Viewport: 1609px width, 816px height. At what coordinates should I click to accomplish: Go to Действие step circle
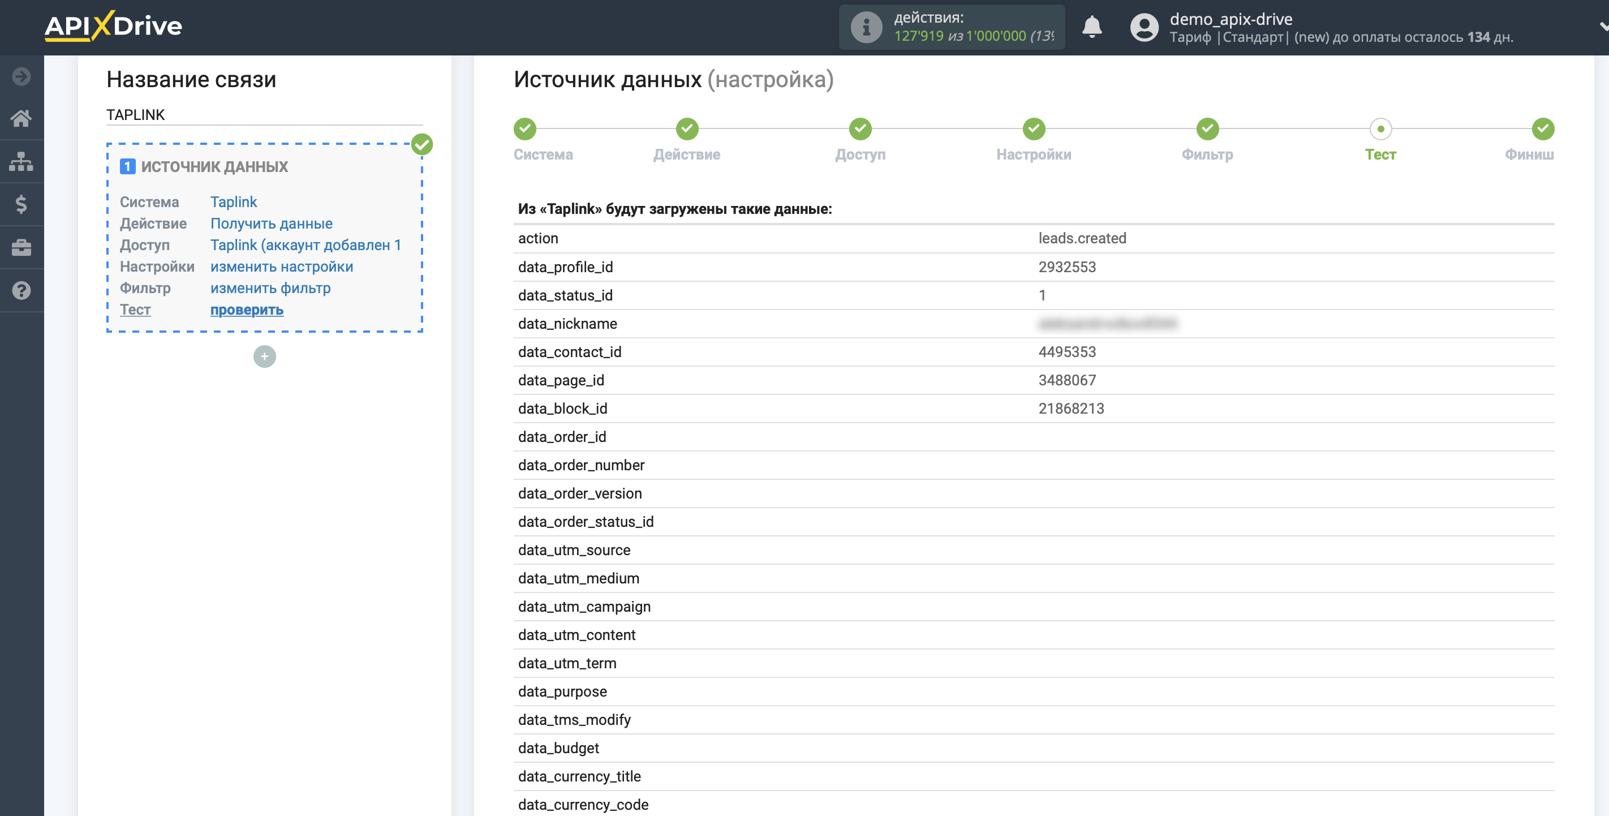pyautogui.click(x=686, y=128)
